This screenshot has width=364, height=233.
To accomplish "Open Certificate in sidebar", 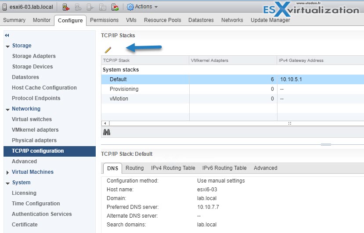I will click(25, 225).
